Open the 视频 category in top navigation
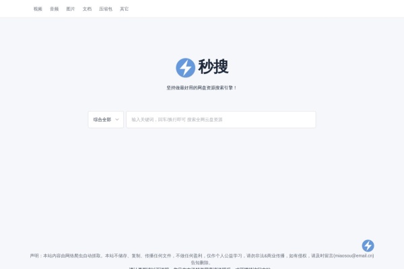The image size is (404, 269). pyautogui.click(x=38, y=9)
